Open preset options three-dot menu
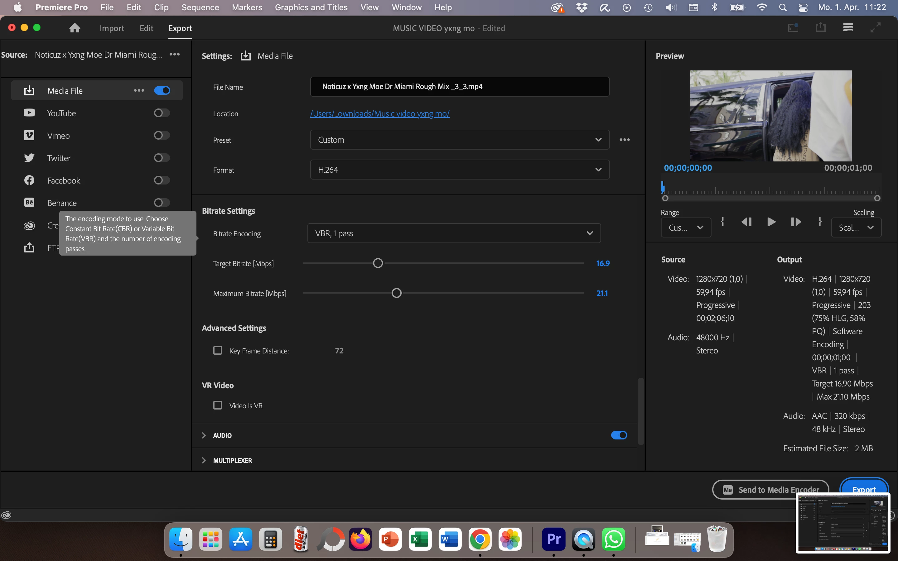 point(625,140)
